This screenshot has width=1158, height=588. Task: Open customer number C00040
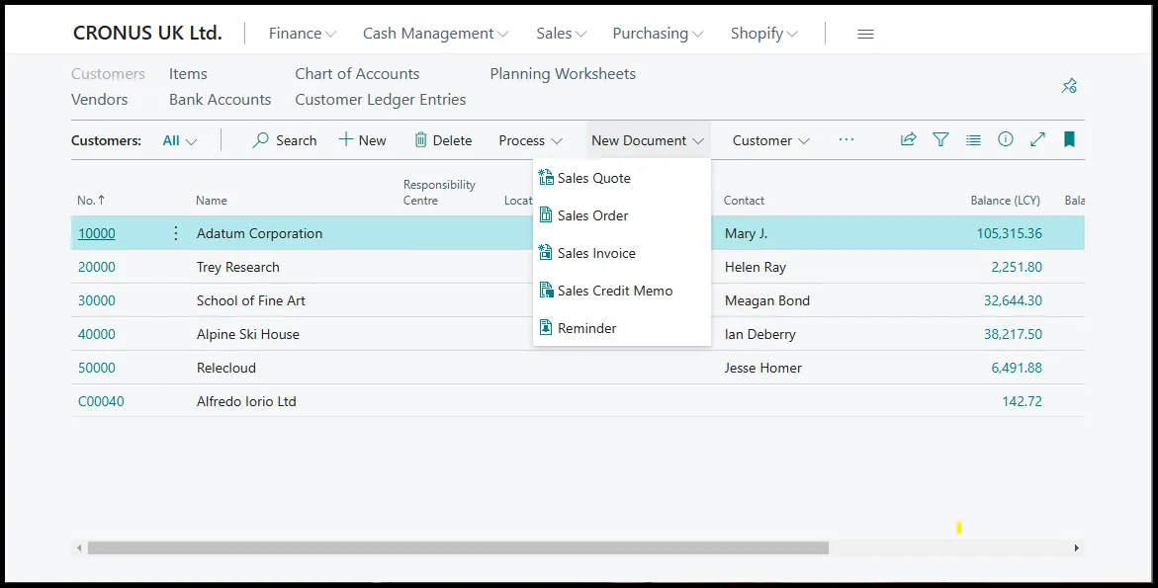(101, 401)
